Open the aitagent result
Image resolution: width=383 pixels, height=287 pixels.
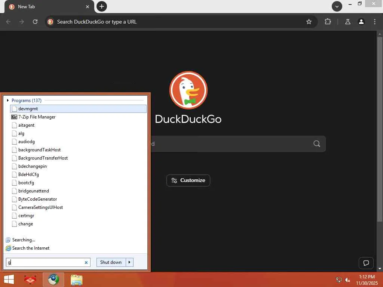tap(79, 125)
